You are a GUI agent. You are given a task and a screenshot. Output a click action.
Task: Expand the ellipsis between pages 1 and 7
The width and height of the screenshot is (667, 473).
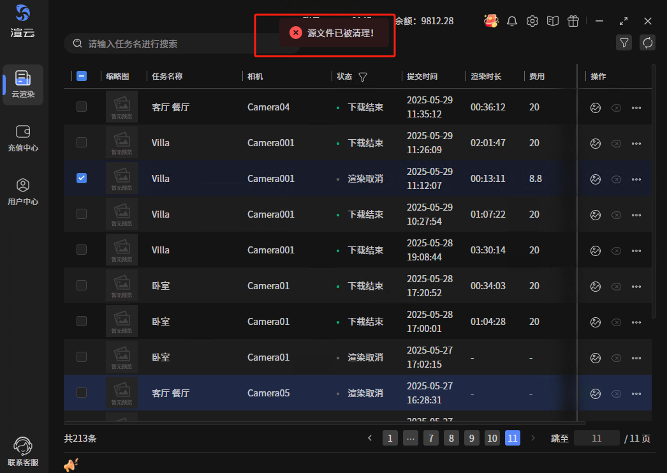pyautogui.click(x=411, y=438)
